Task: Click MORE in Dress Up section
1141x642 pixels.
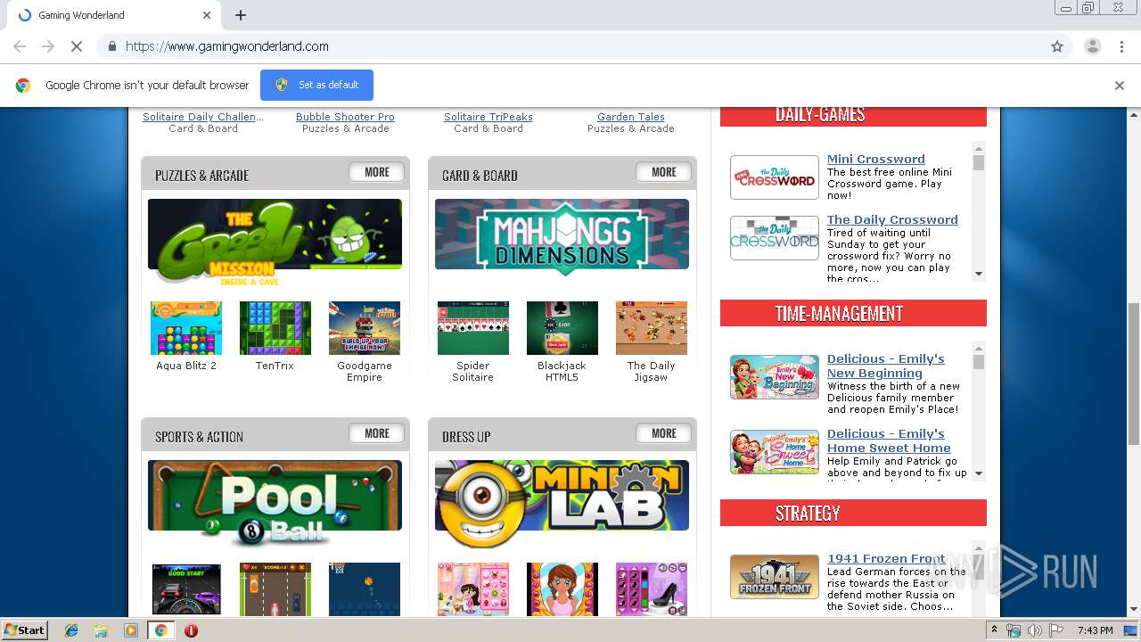Action: click(x=664, y=433)
